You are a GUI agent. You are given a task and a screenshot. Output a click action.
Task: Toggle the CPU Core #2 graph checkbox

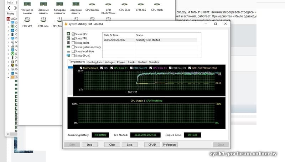click(131, 68)
